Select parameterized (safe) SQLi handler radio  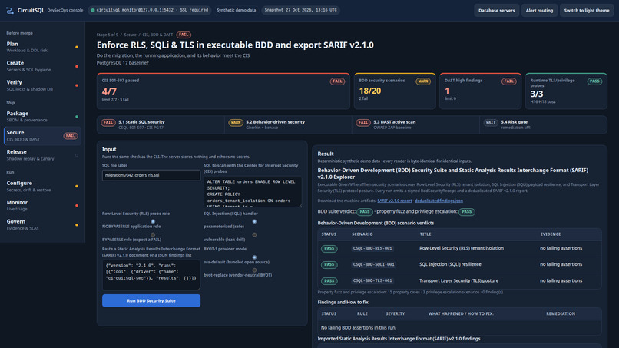click(x=255, y=221)
